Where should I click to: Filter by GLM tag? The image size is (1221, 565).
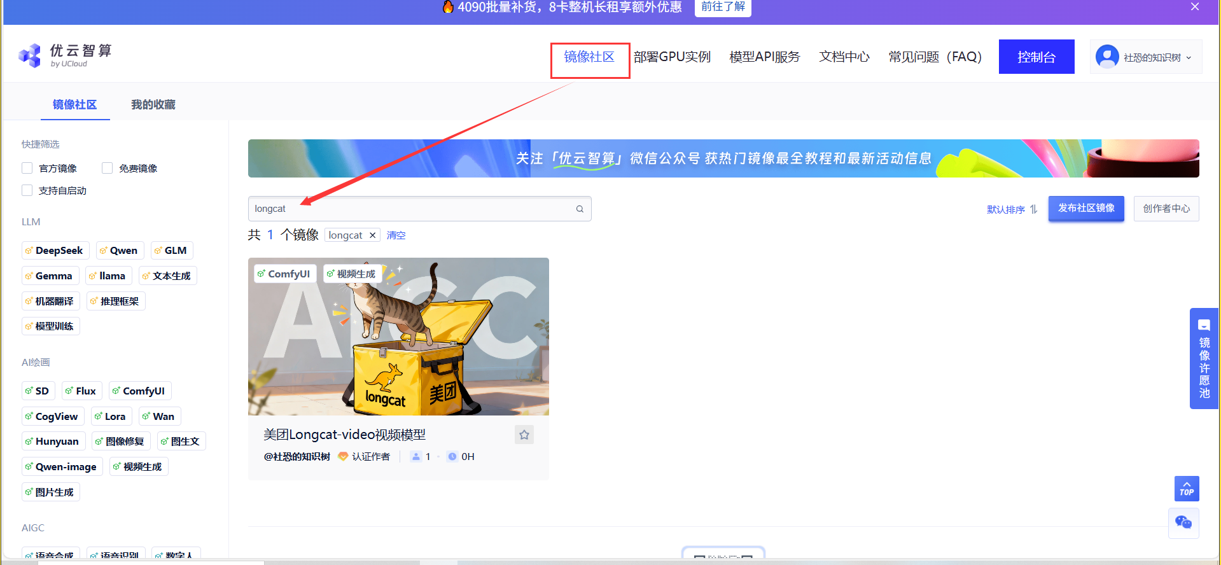pos(172,250)
